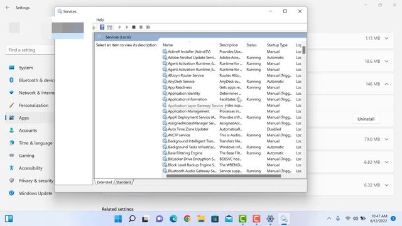Viewport: 402px width, 226px height.
Task: Click the Uninstall button in Settings
Action: (x=366, y=119)
